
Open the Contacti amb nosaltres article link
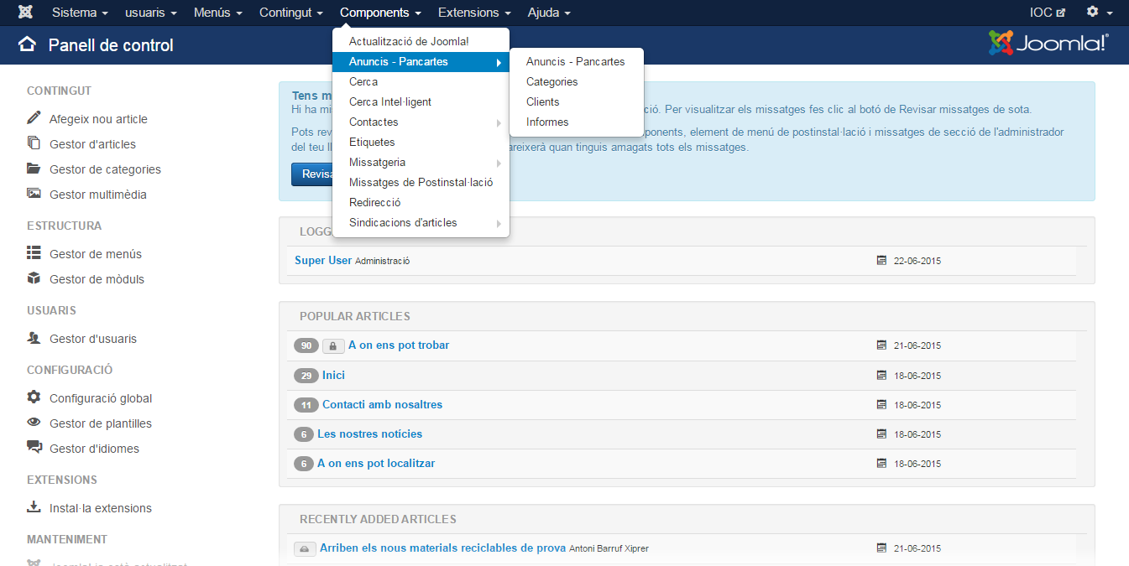(382, 405)
